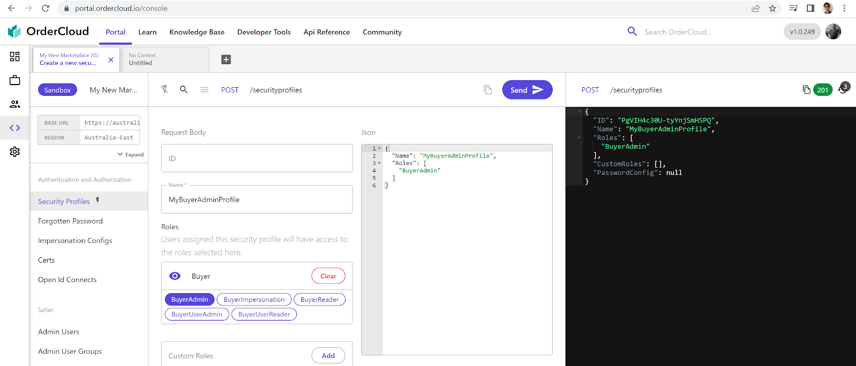This screenshot has width=856, height=366.
Task: Open Certs in sidebar
Action: 47,260
